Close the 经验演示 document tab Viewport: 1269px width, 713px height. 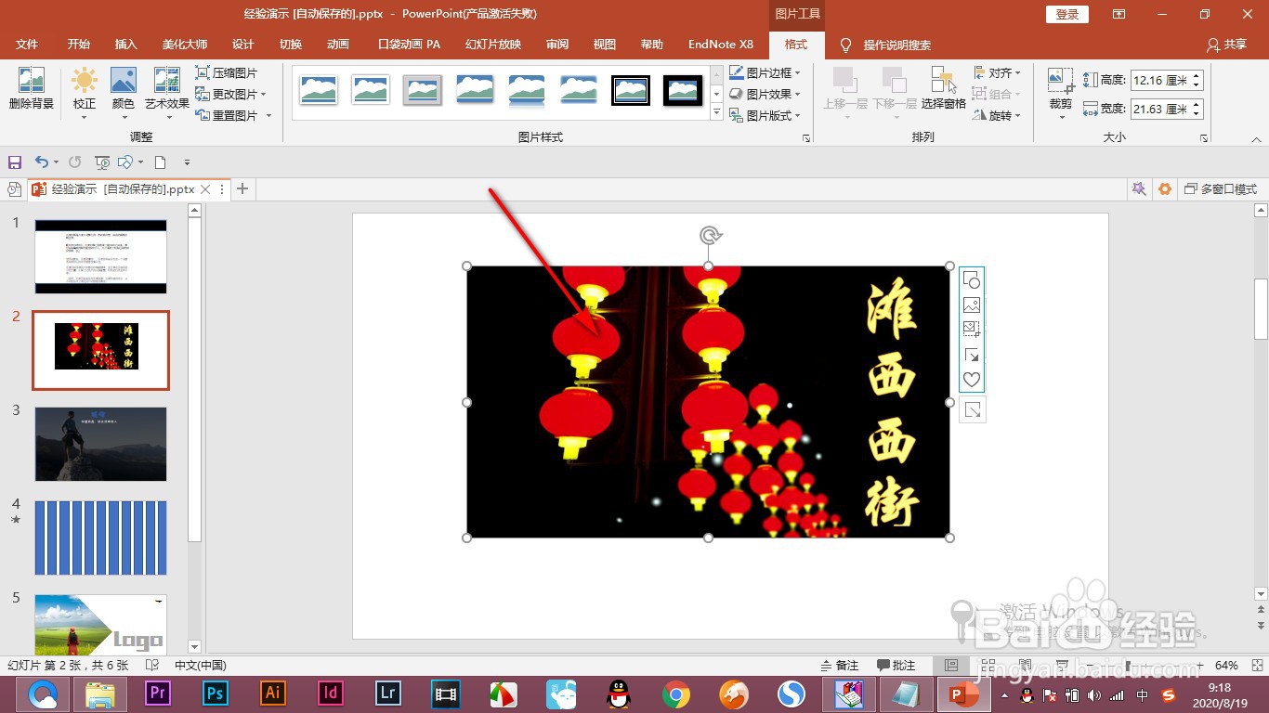coord(205,188)
